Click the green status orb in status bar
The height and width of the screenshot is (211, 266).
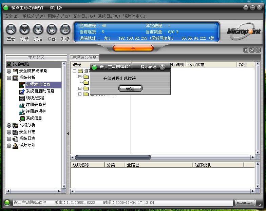(7, 203)
